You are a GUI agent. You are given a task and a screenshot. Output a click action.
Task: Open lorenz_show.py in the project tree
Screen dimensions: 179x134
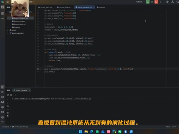click(x=19, y=21)
